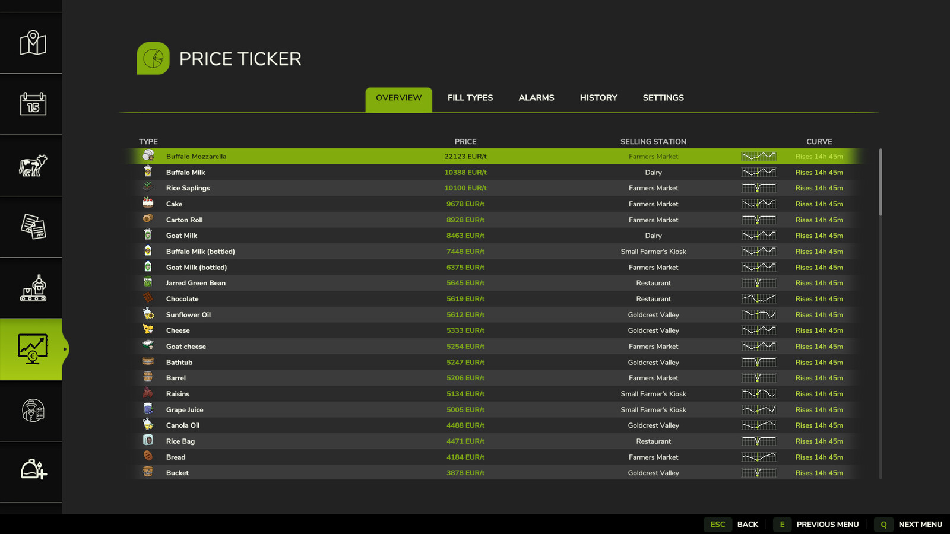950x534 pixels.
Task: Click the Chocolate product icon
Action: [148, 298]
